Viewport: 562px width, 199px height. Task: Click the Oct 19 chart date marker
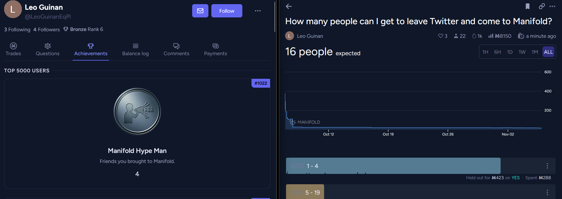(388, 134)
